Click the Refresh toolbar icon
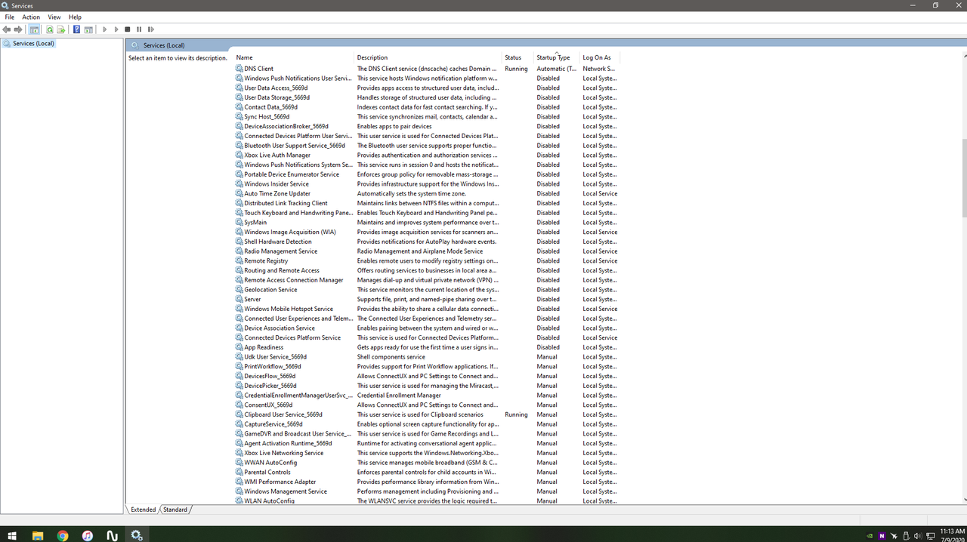 [x=50, y=29]
